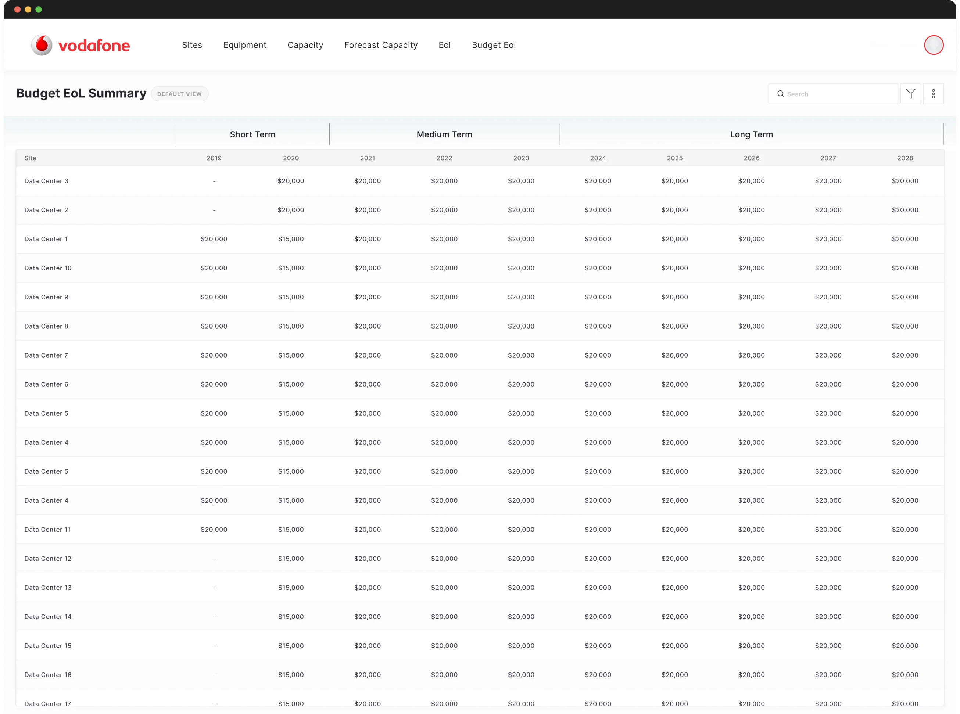Click the Vodafone logo
This screenshot has height=714, width=960.
tap(80, 45)
